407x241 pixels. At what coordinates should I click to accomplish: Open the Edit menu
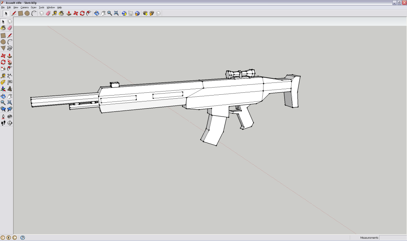click(x=9, y=8)
